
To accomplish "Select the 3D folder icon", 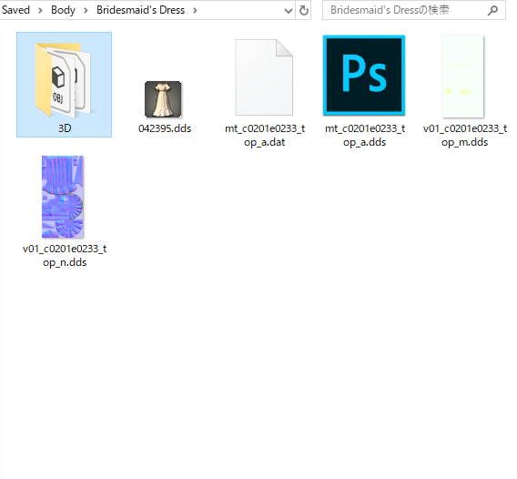I will pyautogui.click(x=63, y=80).
